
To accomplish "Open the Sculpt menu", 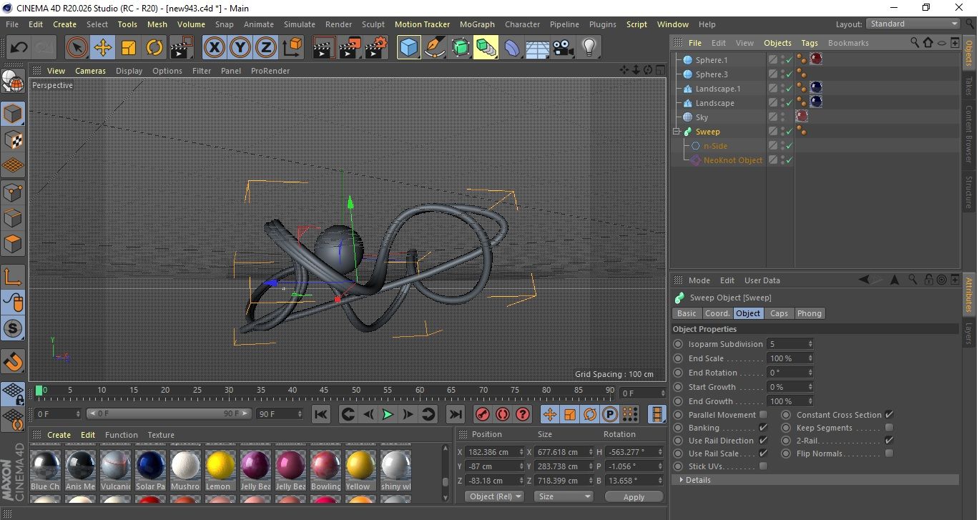I will [x=373, y=24].
